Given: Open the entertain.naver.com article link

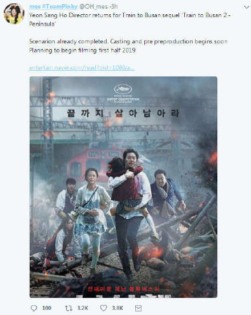Looking at the screenshot, I should point(82,67).
